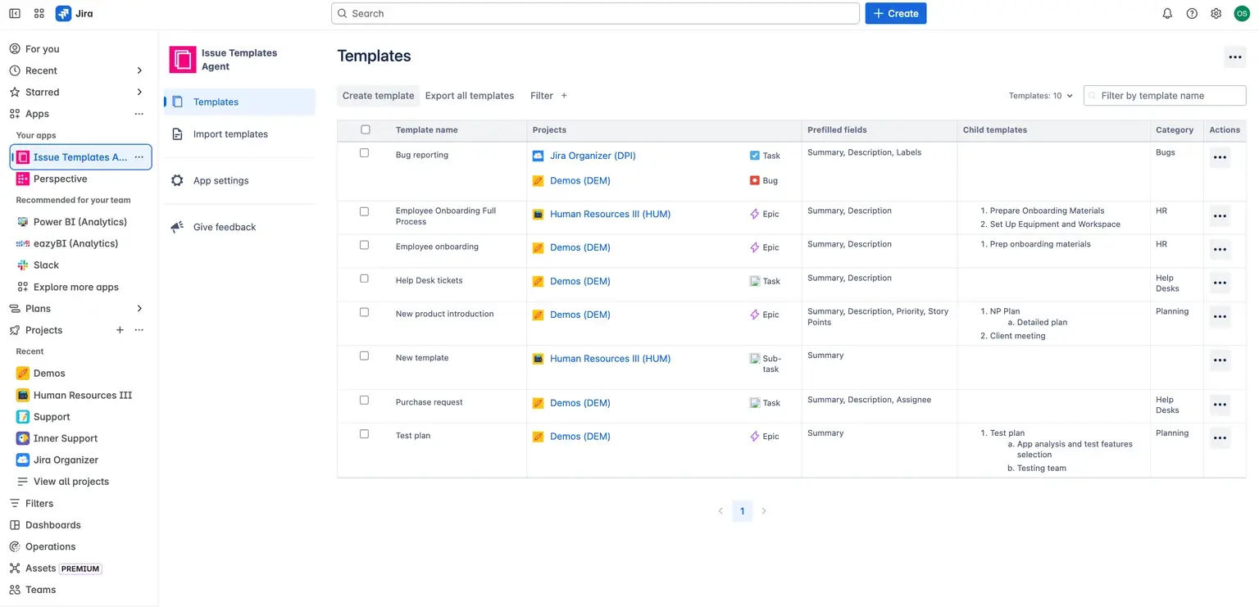Select the Test plan template checkbox
The height and width of the screenshot is (607, 1259).
click(365, 434)
